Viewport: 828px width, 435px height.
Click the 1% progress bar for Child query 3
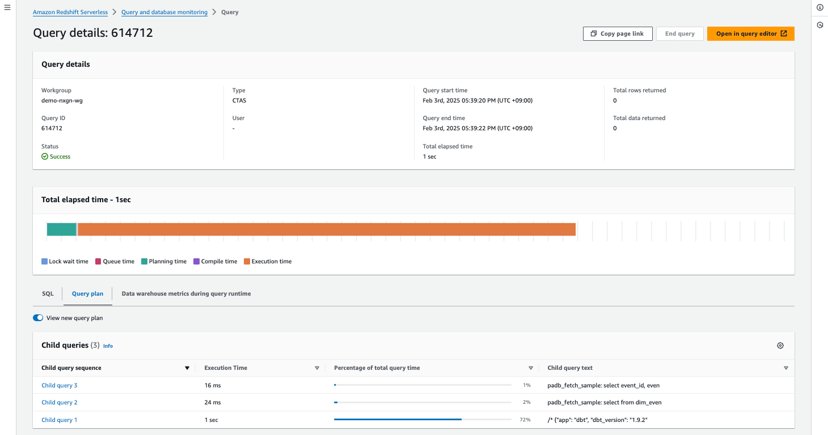pyautogui.click(x=423, y=385)
